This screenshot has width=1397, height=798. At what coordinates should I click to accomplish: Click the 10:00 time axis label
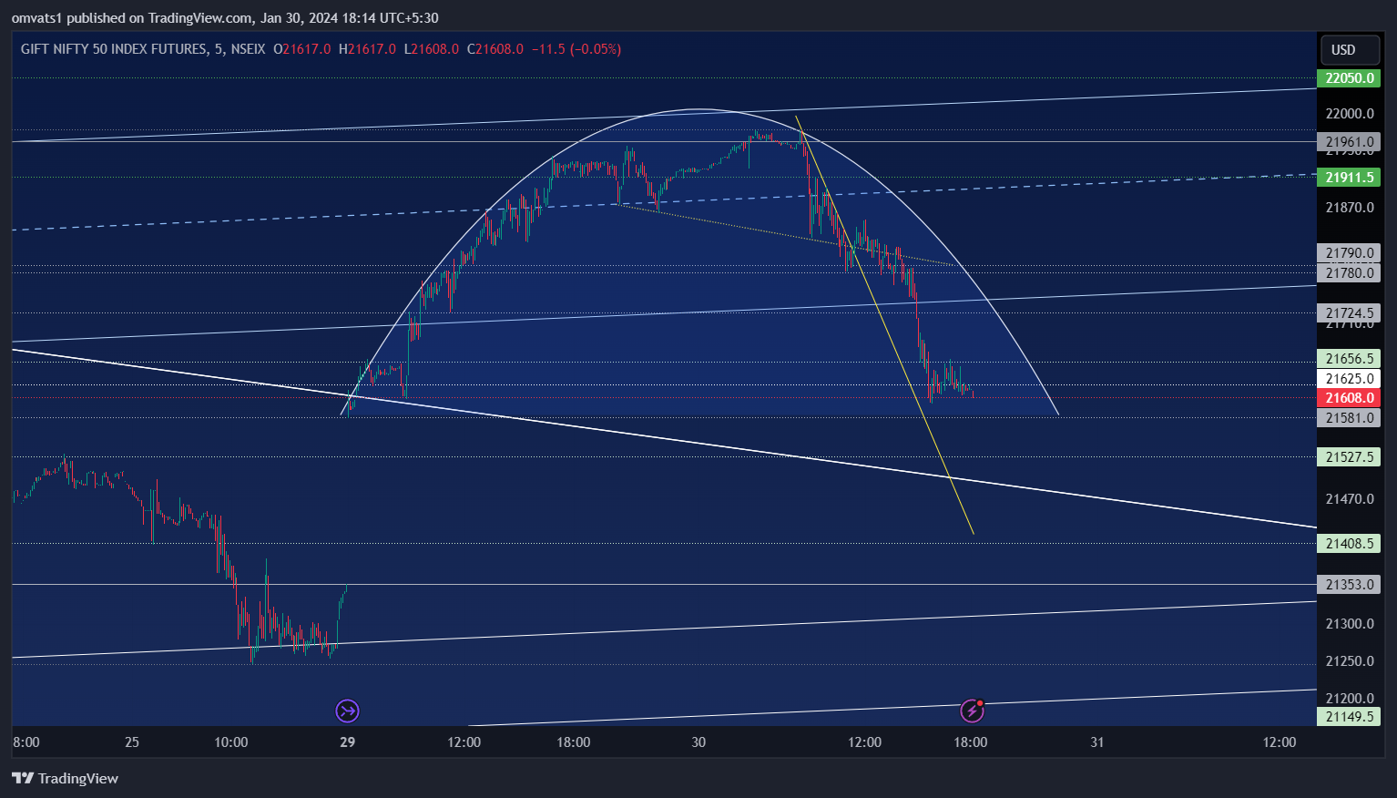[x=231, y=742]
